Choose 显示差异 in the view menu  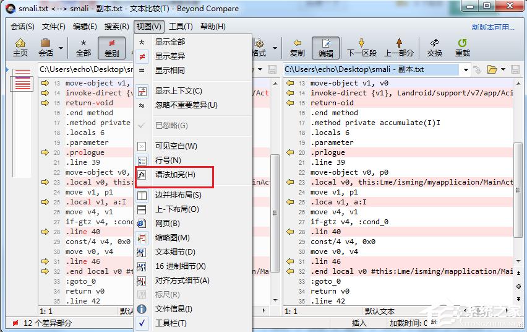[193, 56]
